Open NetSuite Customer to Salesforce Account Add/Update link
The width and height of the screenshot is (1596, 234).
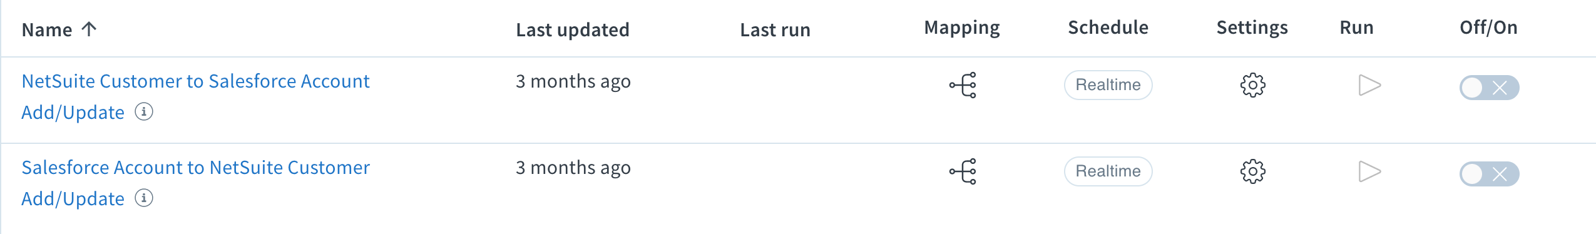[195, 97]
